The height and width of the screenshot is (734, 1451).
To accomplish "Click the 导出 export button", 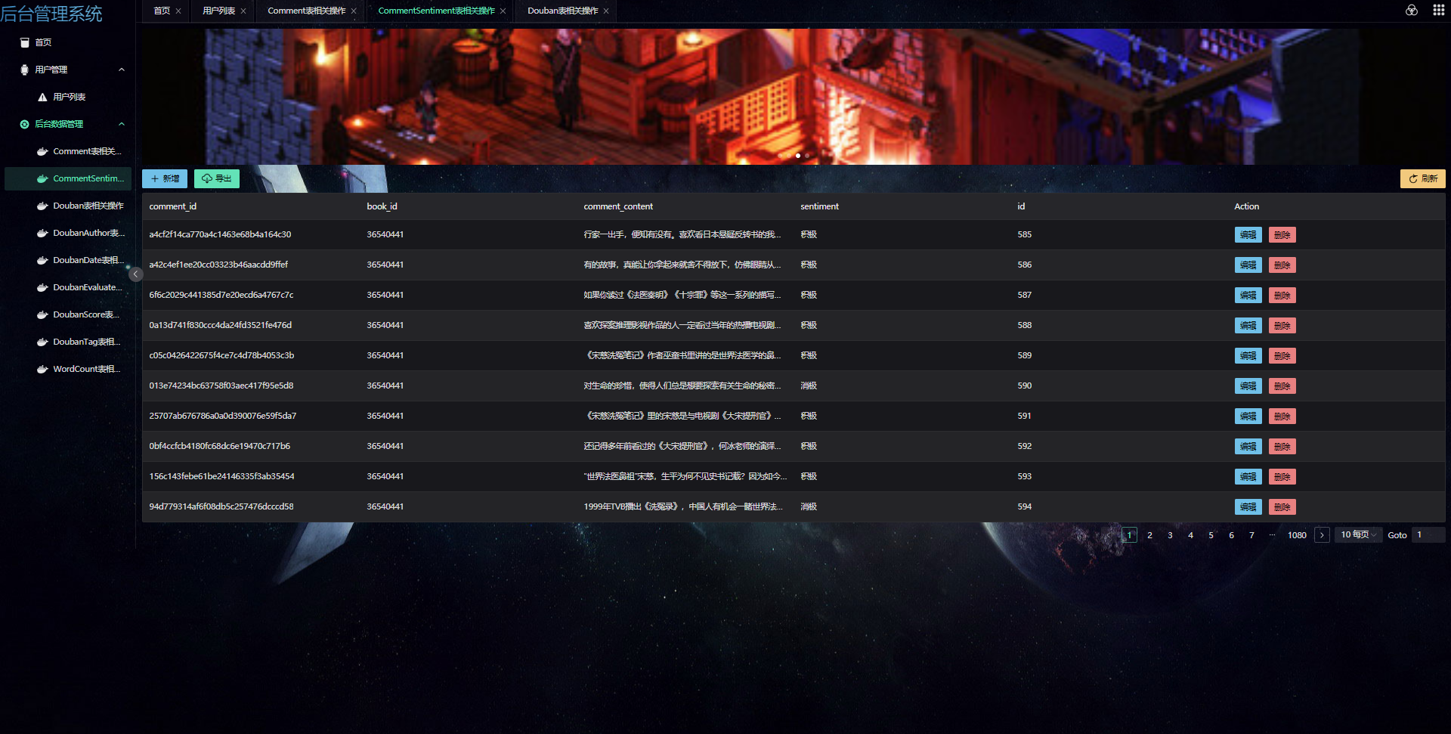I will 217,178.
